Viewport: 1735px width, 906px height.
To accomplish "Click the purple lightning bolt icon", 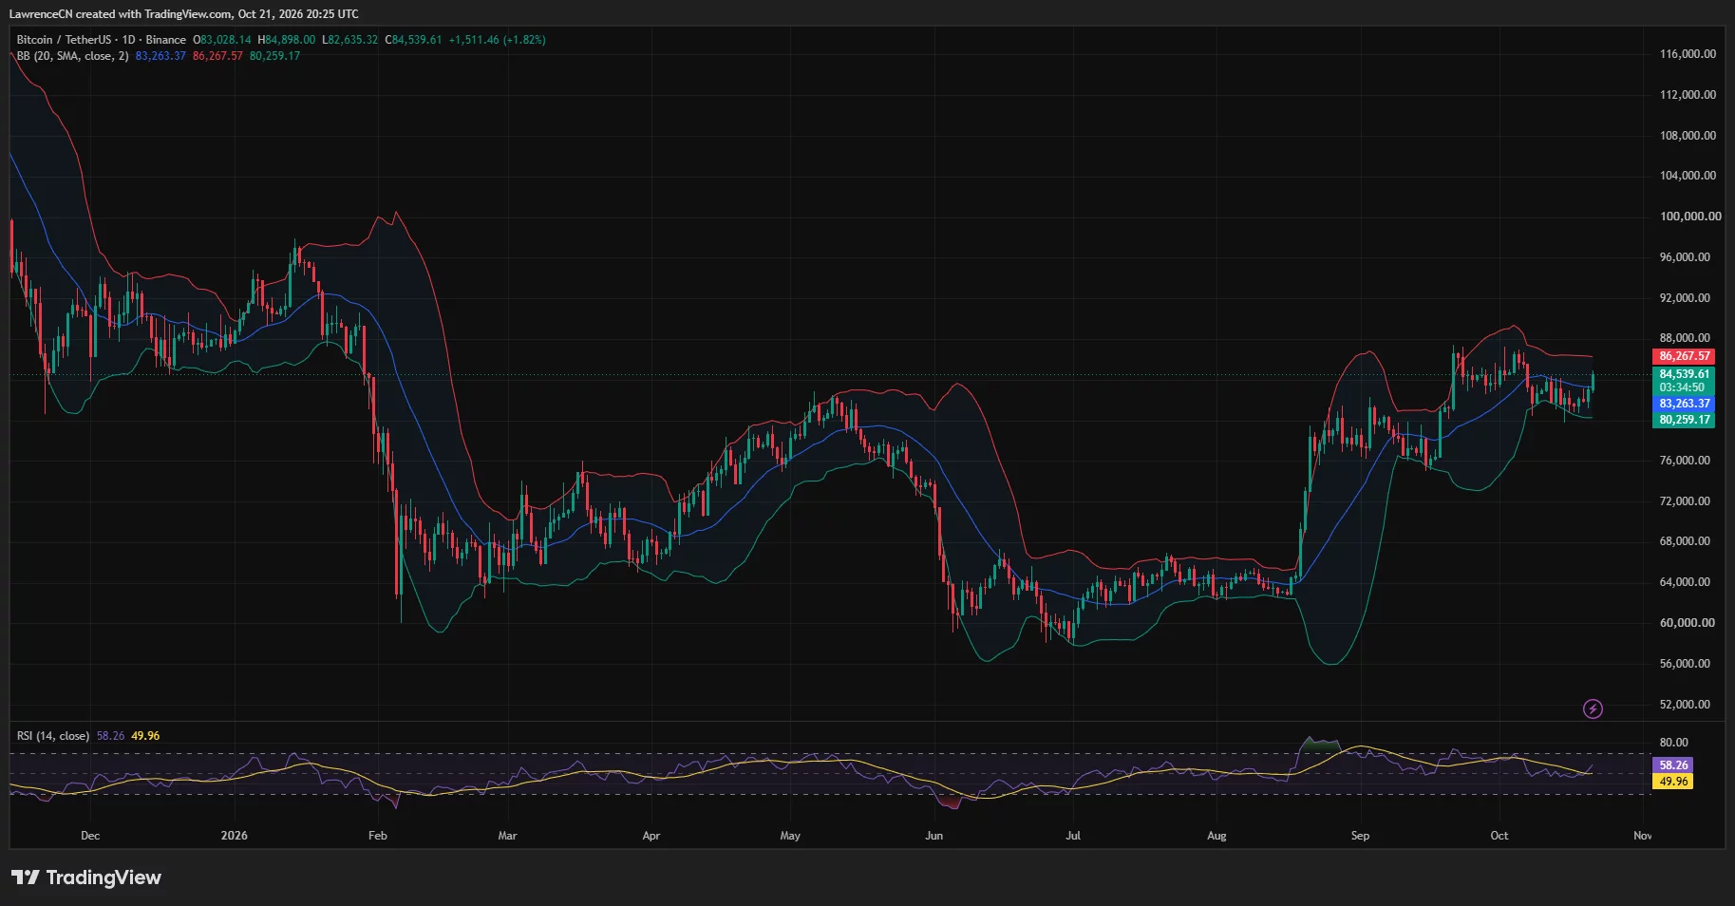I will (1593, 708).
